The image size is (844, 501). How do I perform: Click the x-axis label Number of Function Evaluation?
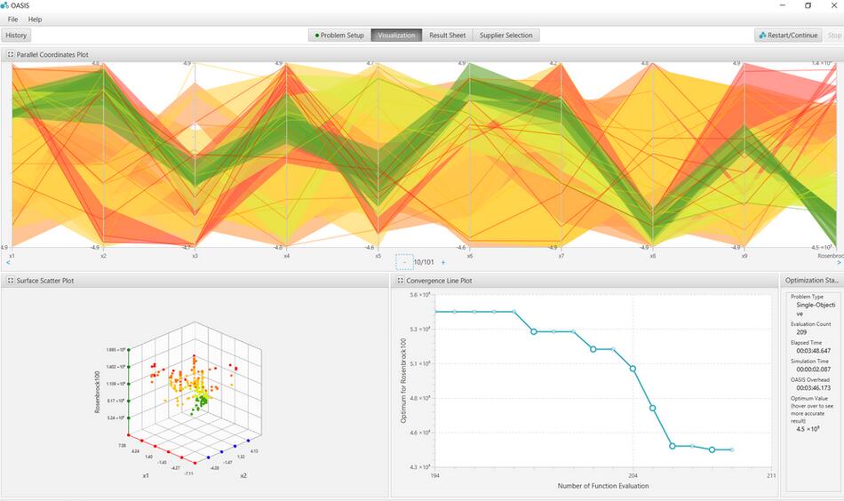603,485
